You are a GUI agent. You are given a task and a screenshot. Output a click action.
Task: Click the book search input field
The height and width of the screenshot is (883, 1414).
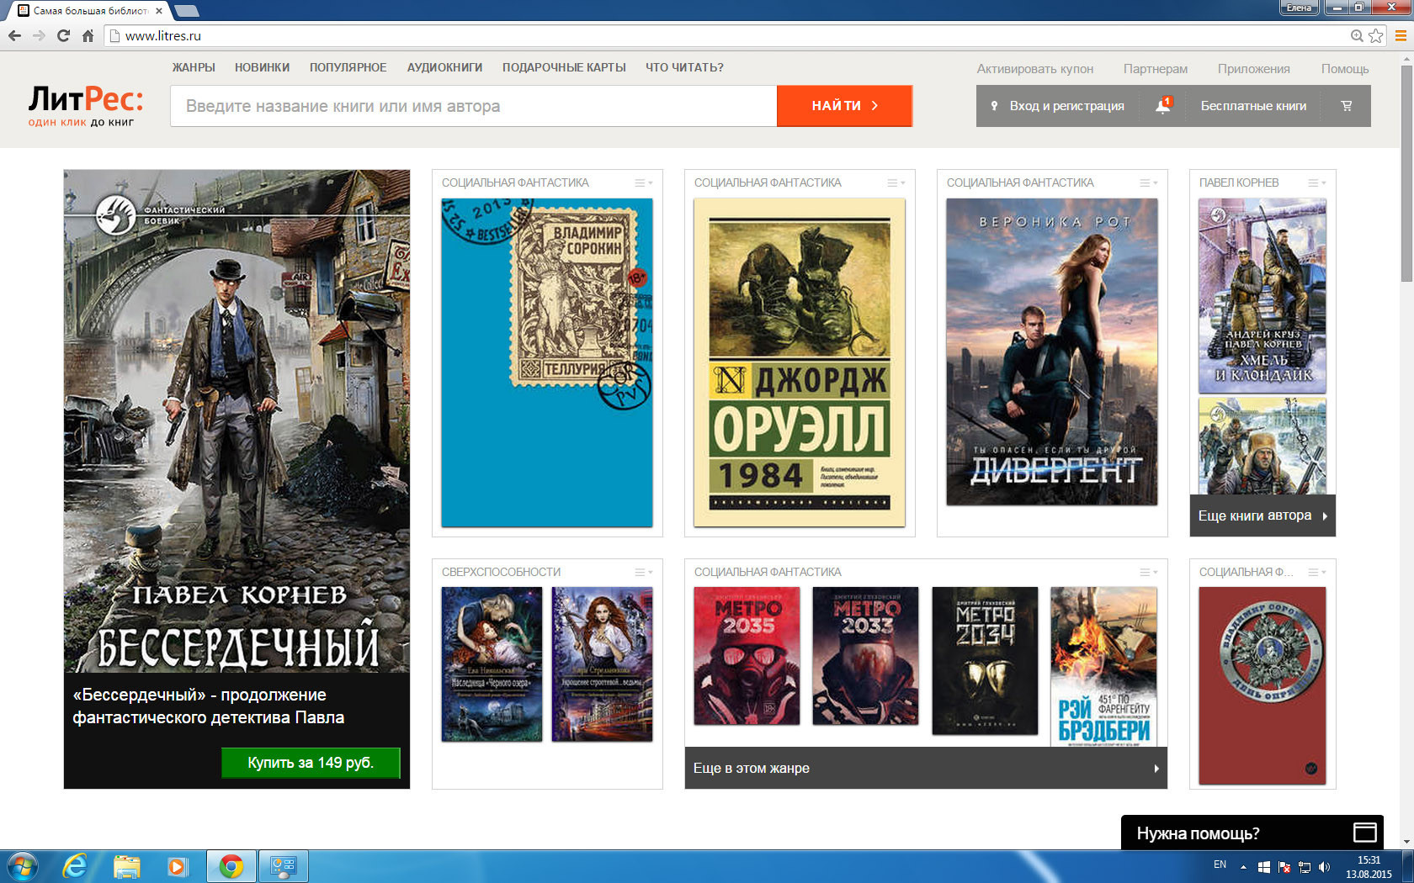coord(473,106)
